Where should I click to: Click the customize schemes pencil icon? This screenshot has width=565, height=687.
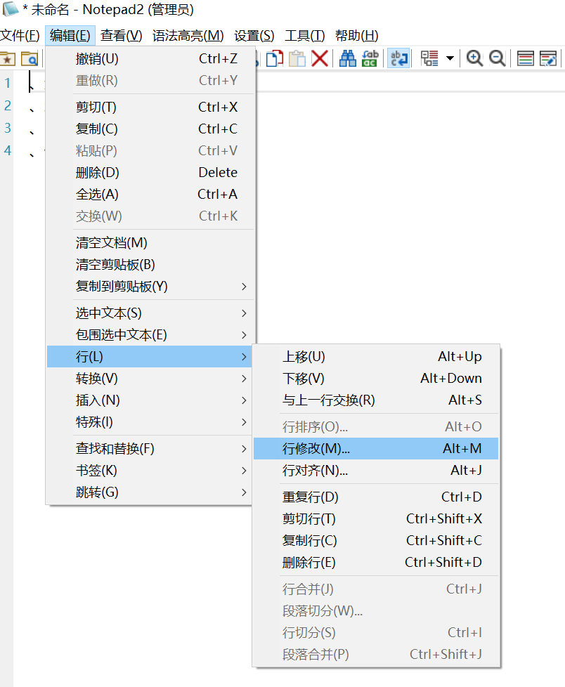tap(548, 58)
